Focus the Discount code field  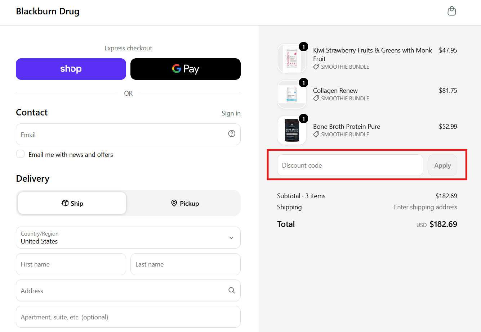[x=350, y=165]
